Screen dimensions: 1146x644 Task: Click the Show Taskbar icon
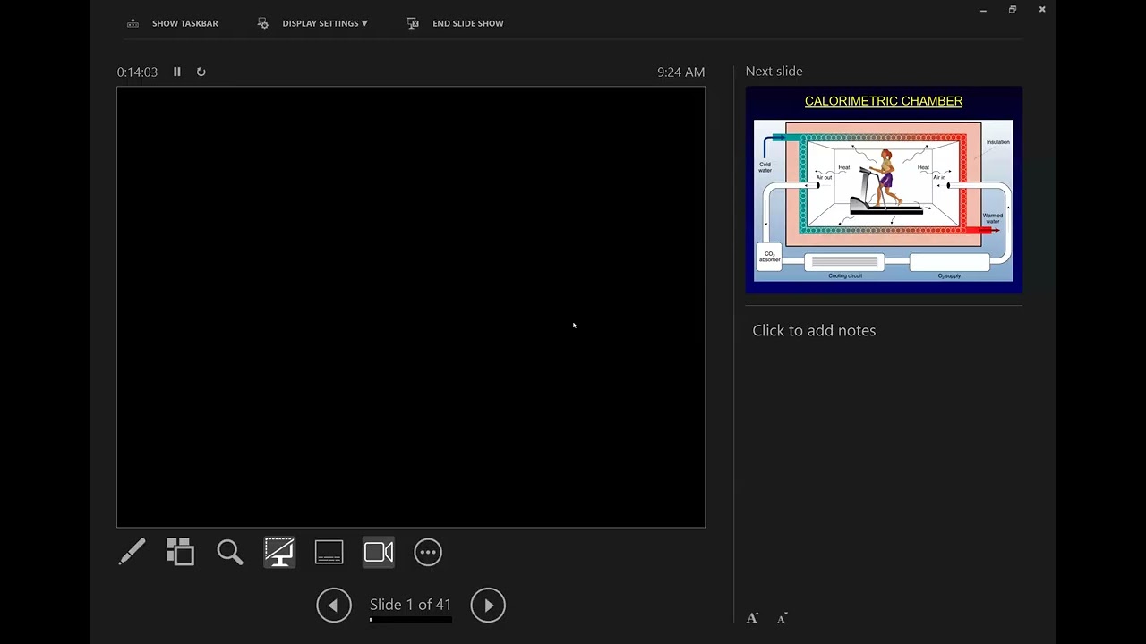pyautogui.click(x=133, y=23)
